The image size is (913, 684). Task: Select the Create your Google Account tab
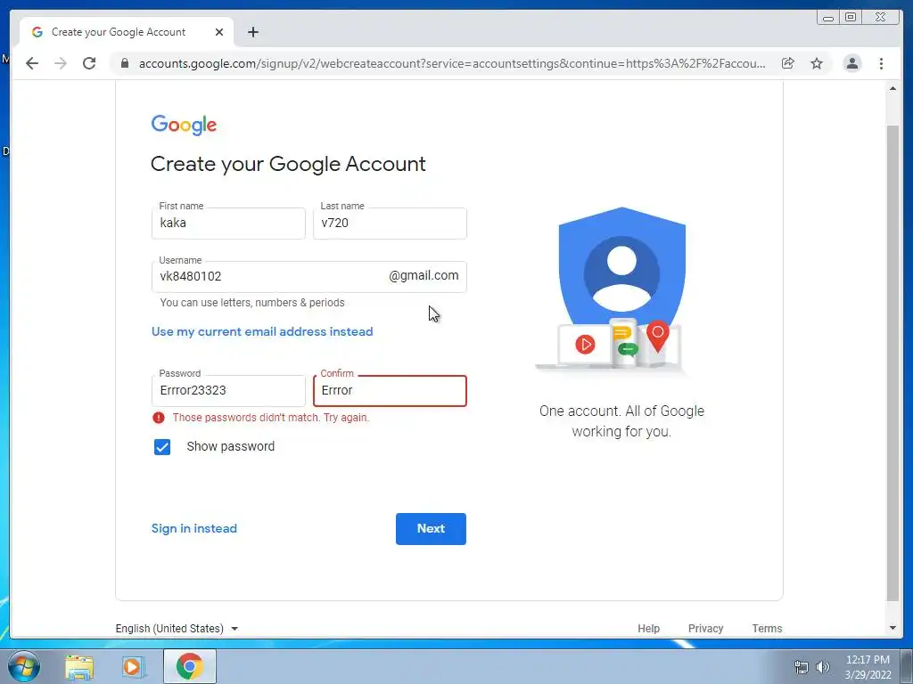pos(127,32)
